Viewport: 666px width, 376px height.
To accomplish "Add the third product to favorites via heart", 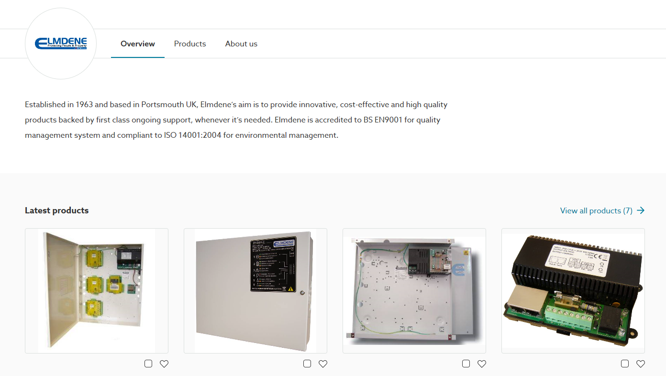I will click(x=482, y=364).
